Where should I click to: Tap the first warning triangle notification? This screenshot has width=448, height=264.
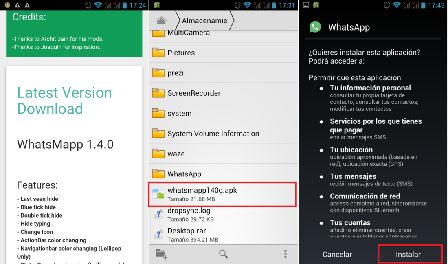click(x=17, y=5)
